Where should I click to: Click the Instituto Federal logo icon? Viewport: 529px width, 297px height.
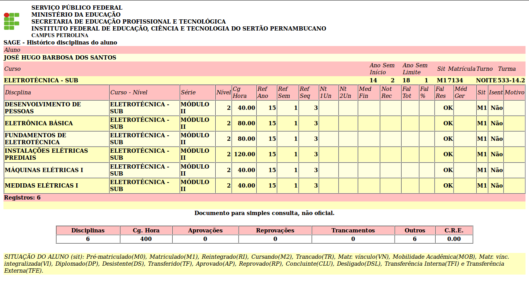12,21
